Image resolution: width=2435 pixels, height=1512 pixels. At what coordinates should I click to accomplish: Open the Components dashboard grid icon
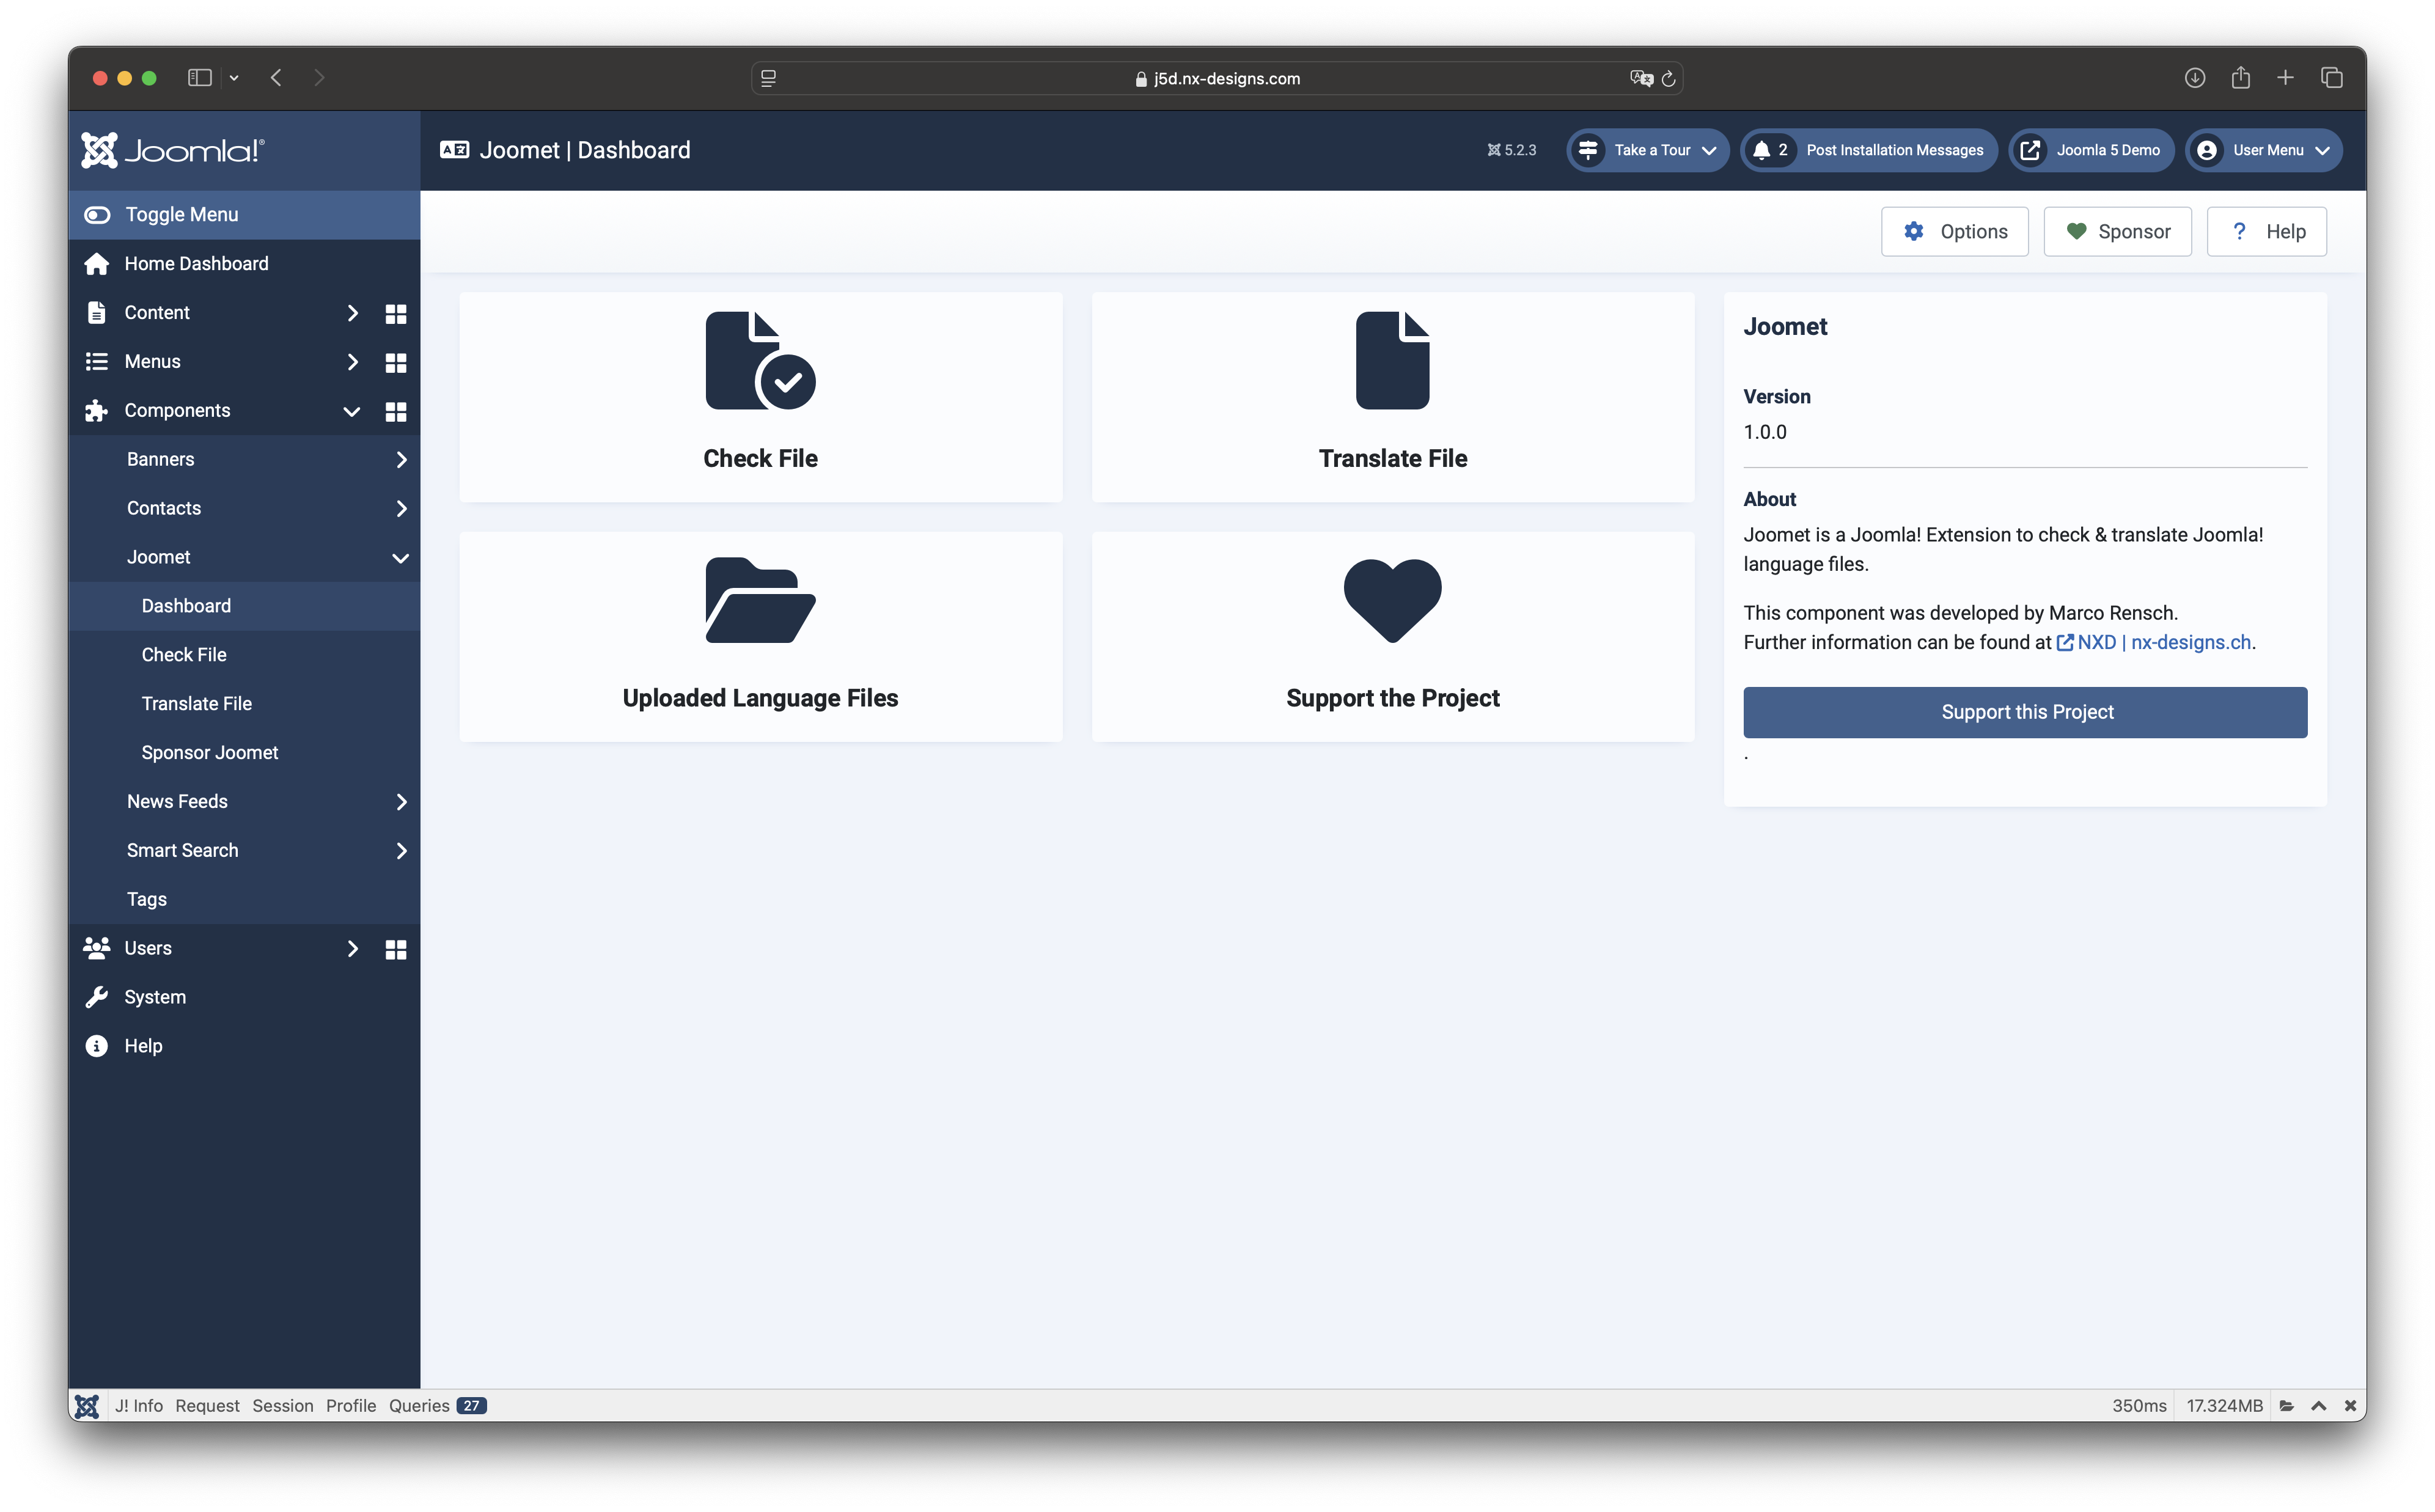396,411
